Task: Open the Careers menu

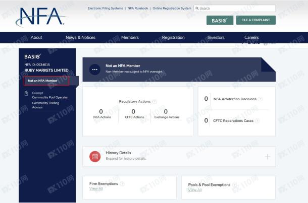Action: 251,37
